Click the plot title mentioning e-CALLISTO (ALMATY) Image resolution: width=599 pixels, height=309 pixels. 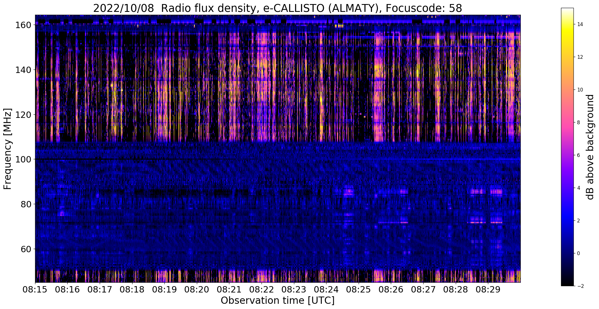[277, 8]
